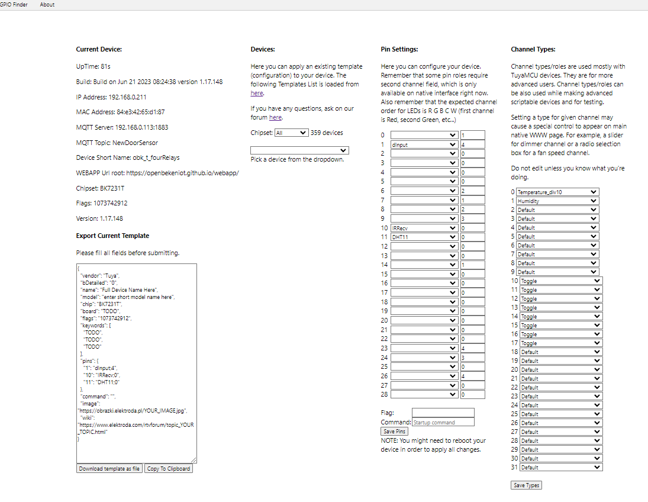The width and height of the screenshot is (648, 502).
Task: Click pin 6 channel input field
Action: tap(472, 191)
